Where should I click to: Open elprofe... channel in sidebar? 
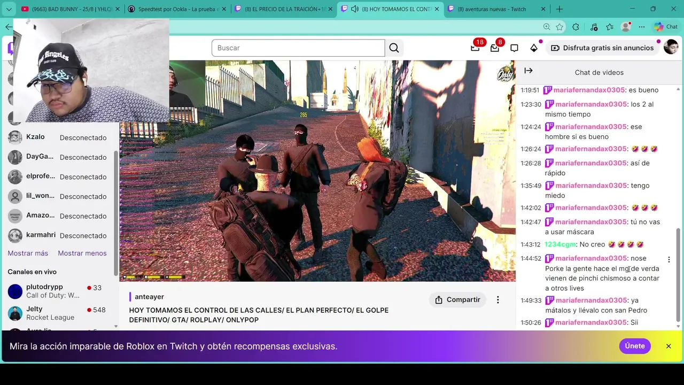tap(59, 177)
